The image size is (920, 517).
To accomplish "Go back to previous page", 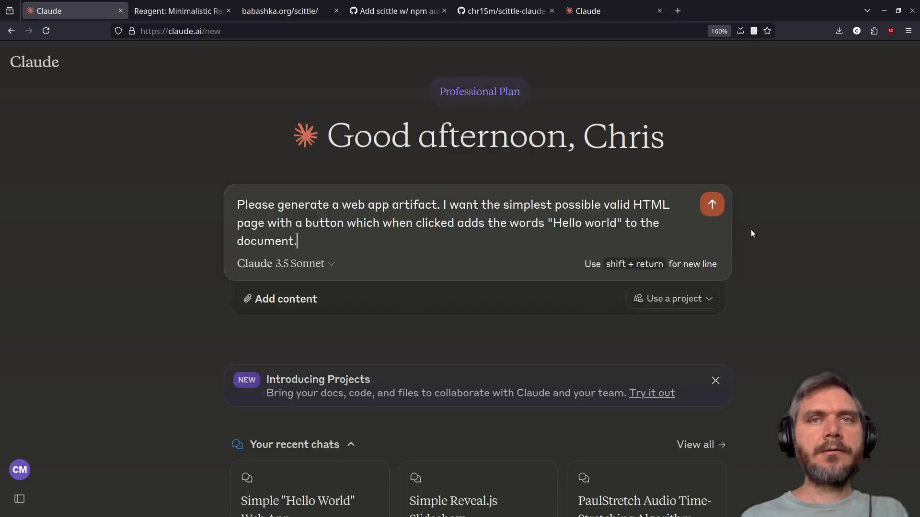I will [11, 31].
